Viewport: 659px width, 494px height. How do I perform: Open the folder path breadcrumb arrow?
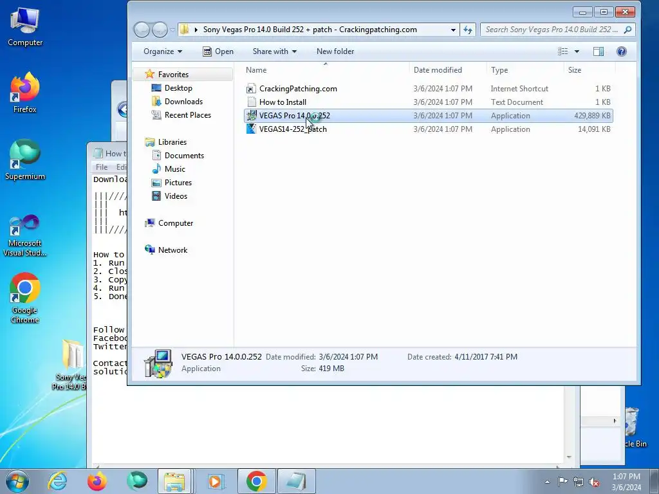[x=196, y=30]
